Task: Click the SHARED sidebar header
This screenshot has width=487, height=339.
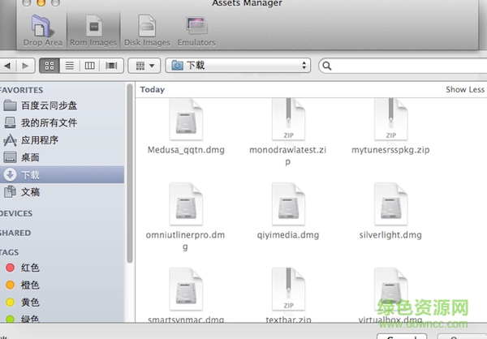Action: 15,233
